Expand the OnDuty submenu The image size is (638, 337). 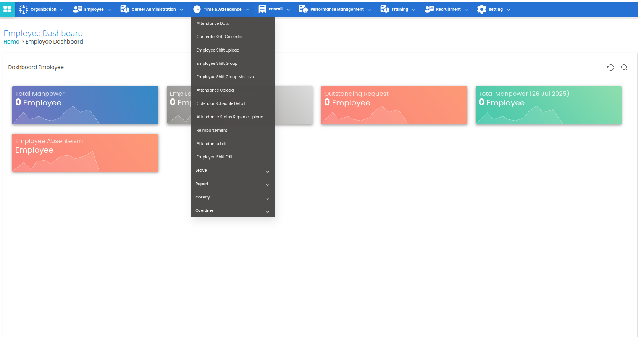coord(232,197)
